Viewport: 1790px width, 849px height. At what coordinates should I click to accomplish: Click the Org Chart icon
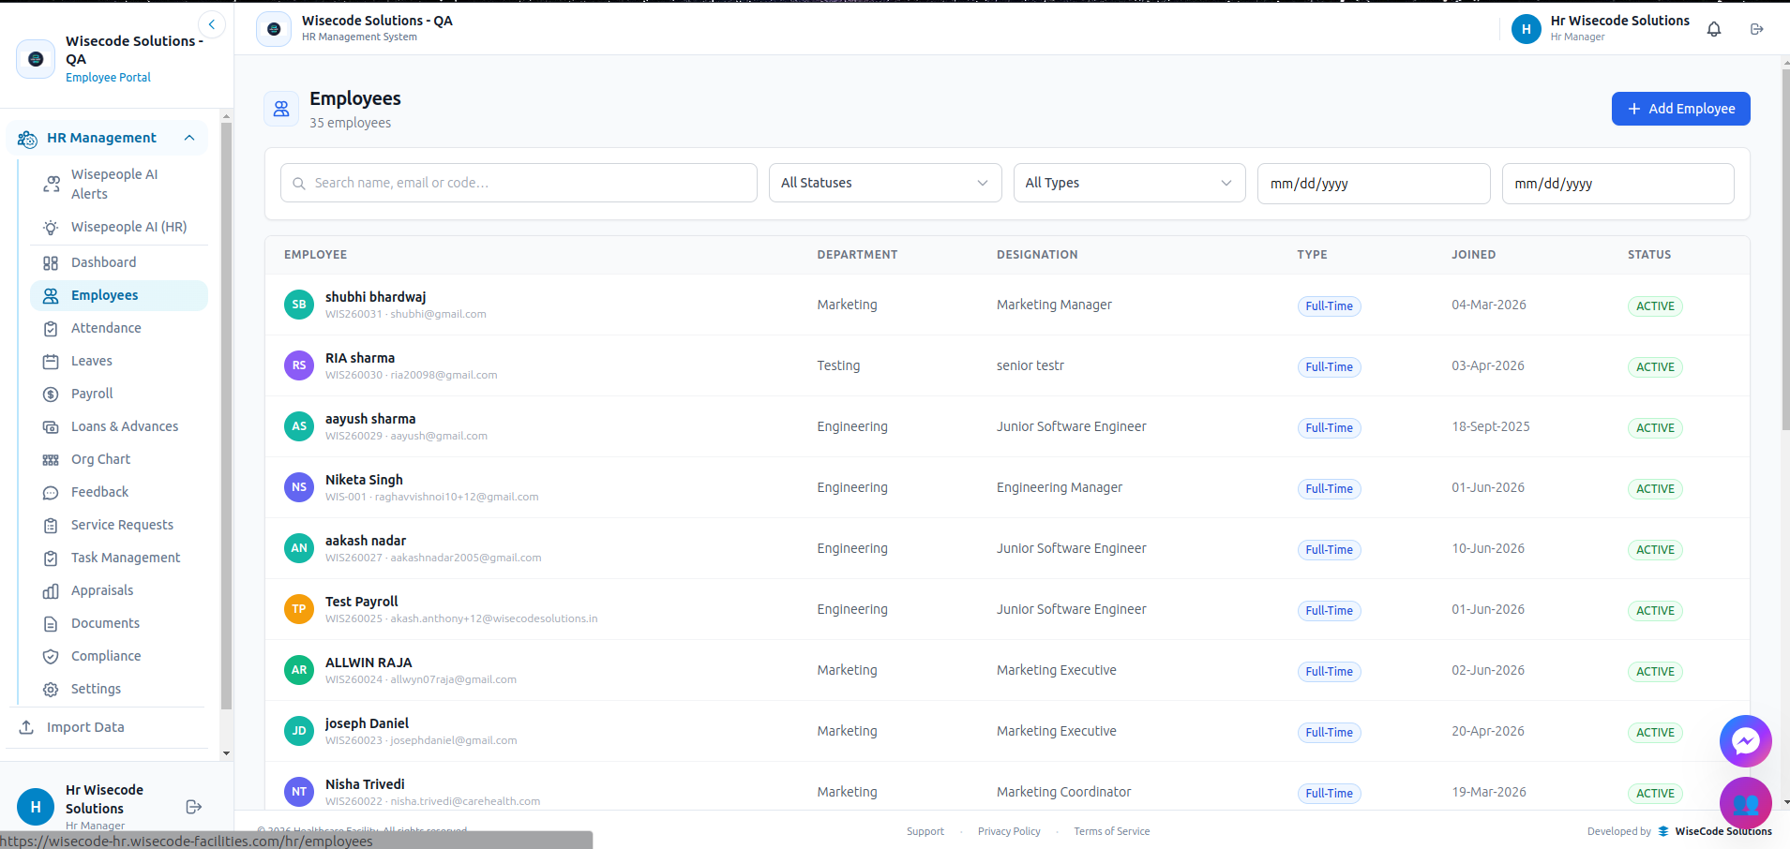click(x=51, y=460)
